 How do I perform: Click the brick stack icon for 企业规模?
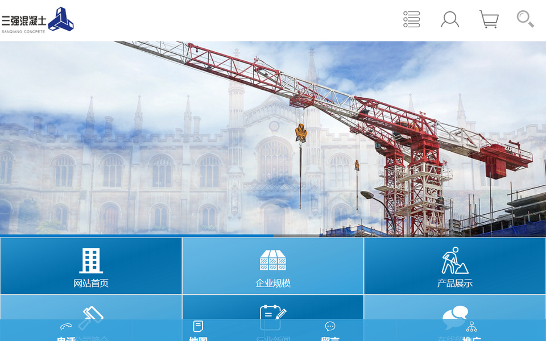273,260
